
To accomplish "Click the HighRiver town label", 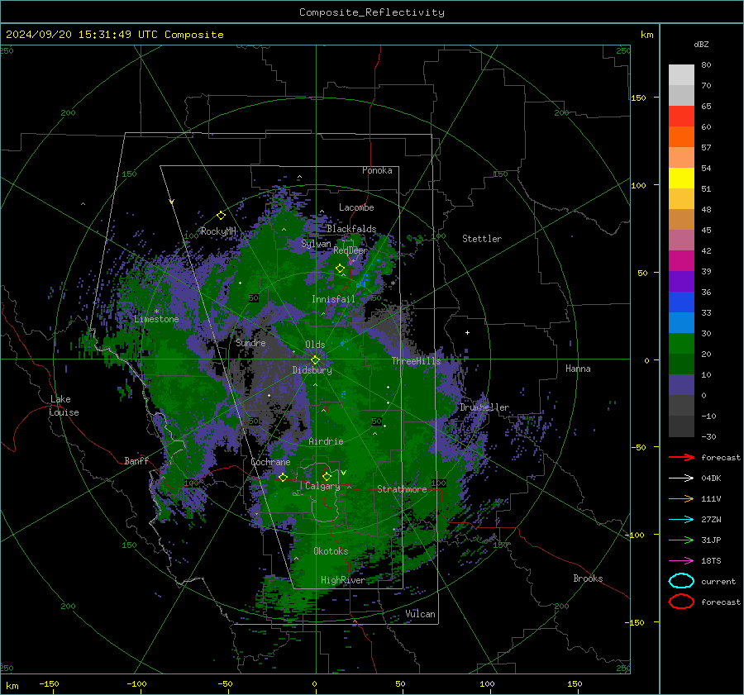I will [343, 580].
